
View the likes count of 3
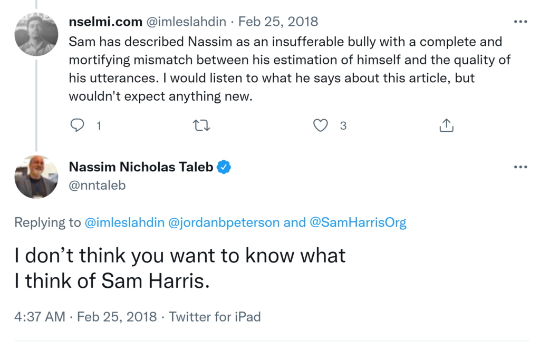(x=343, y=126)
